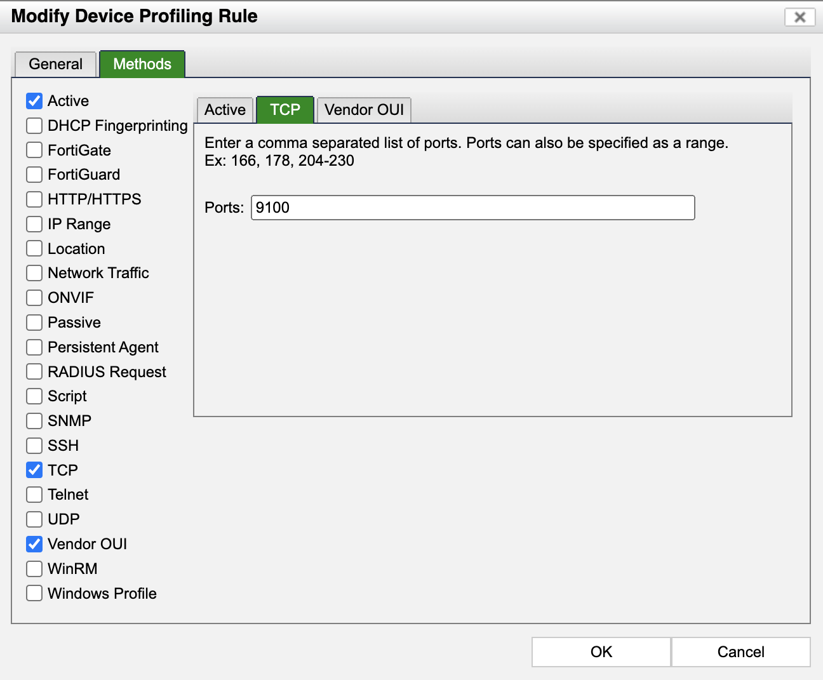Uncheck the TCP method
The width and height of the screenshot is (823, 680).
point(34,470)
